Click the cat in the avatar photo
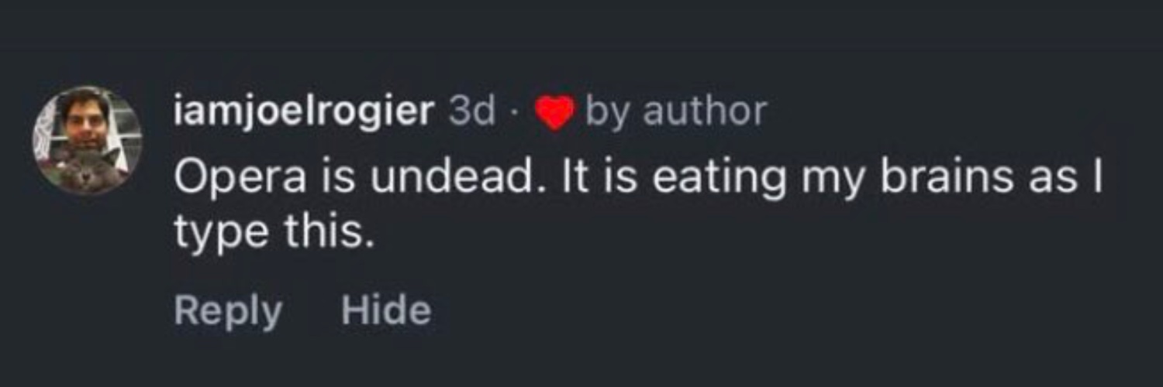 [x=85, y=170]
